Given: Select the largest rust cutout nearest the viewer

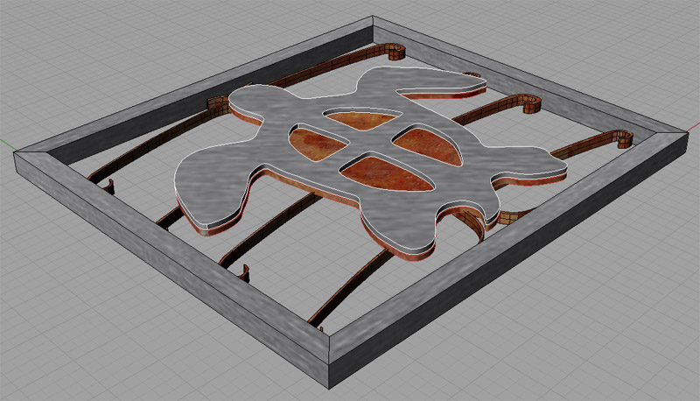Looking at the screenshot, I should (x=388, y=174).
